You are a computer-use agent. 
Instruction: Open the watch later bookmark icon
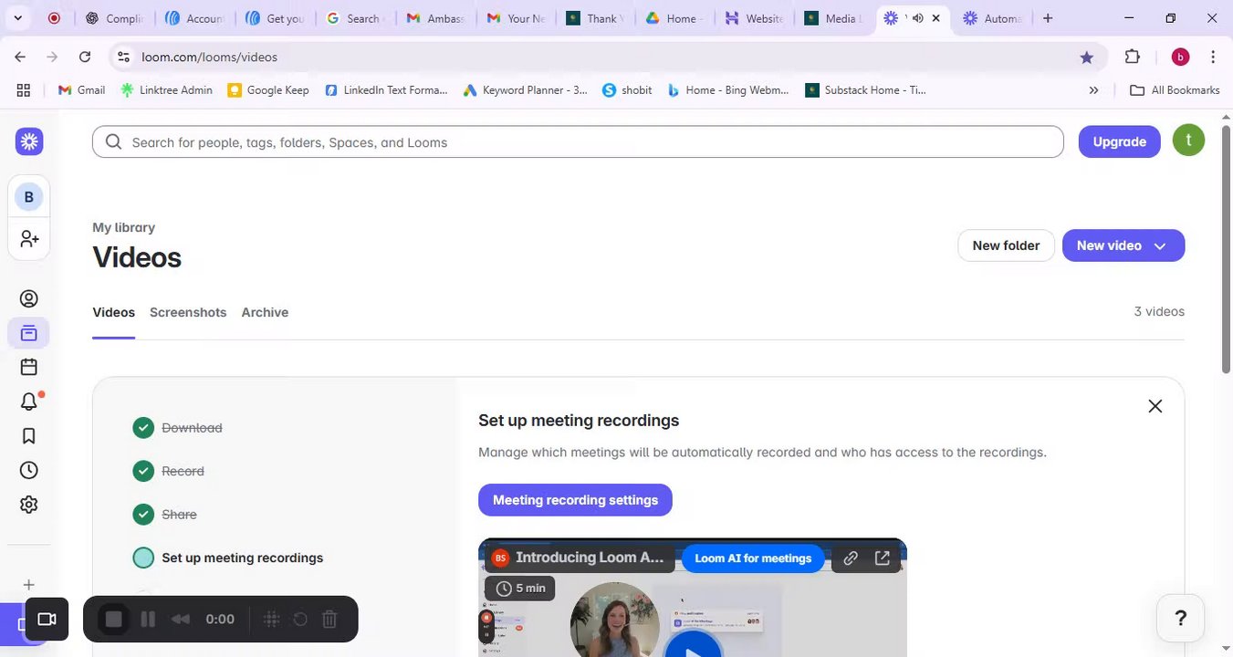pyautogui.click(x=29, y=436)
